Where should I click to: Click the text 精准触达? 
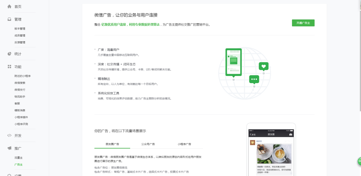pyautogui.click(x=104, y=79)
